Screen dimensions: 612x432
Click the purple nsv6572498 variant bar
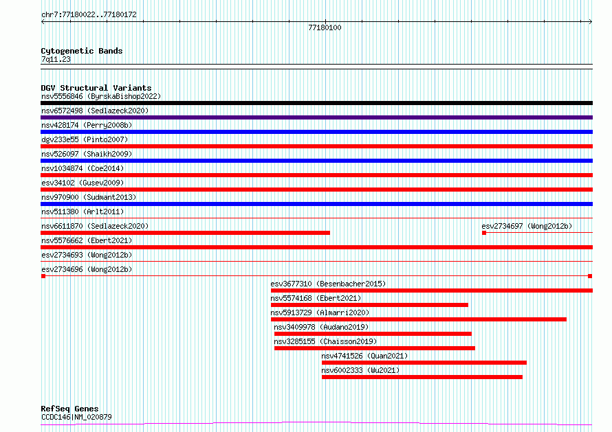click(316, 117)
